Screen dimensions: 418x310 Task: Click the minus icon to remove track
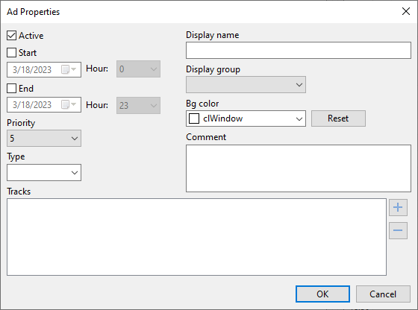pos(398,230)
